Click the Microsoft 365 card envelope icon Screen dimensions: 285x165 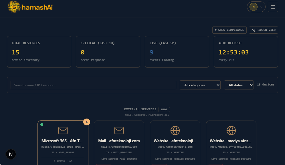point(63,131)
